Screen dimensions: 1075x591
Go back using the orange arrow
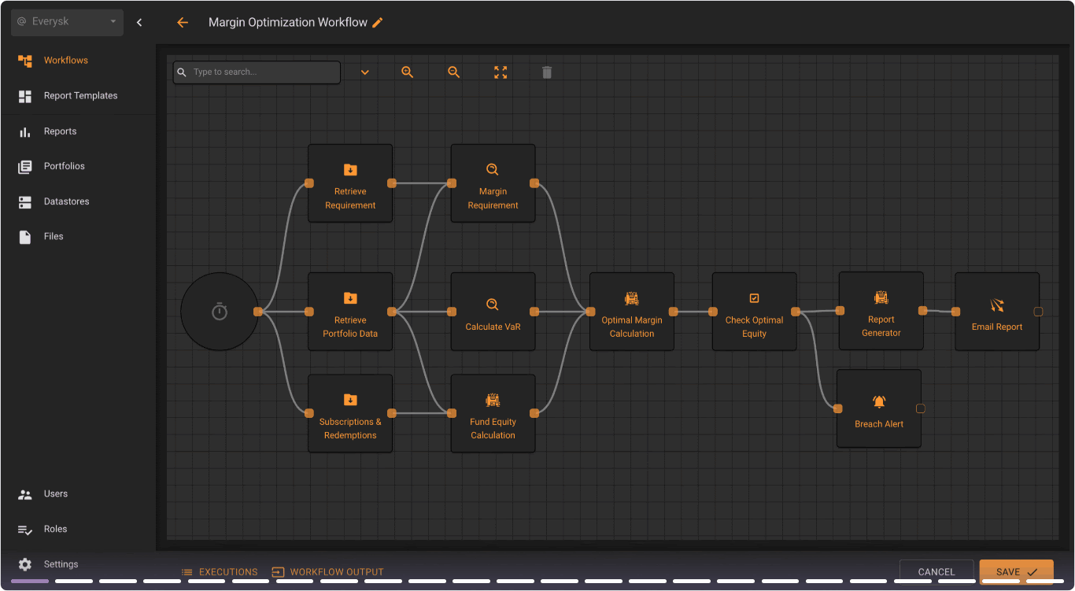(x=183, y=23)
